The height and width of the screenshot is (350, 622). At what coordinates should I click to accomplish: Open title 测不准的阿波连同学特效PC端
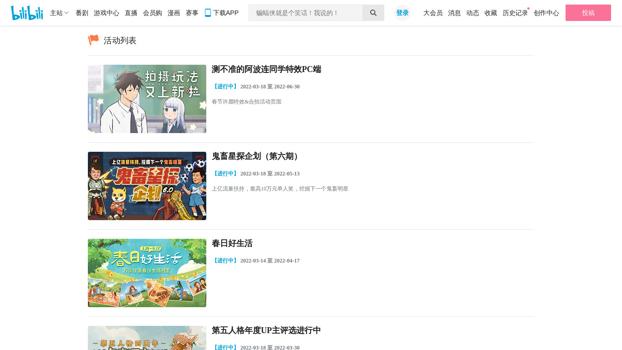click(x=266, y=69)
